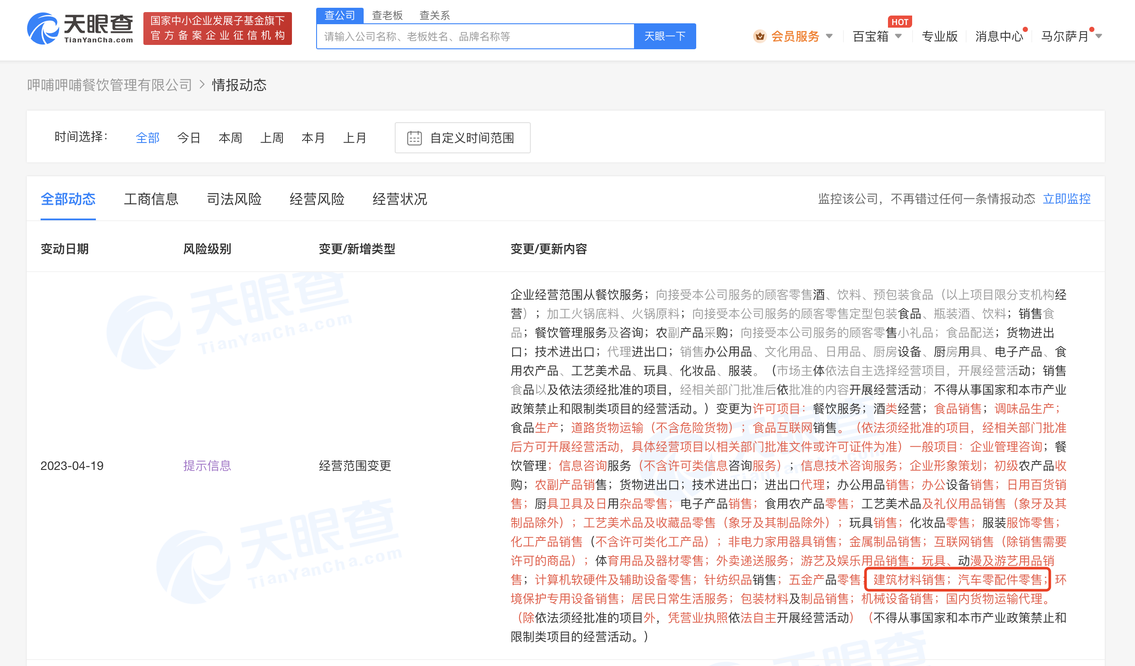The height and width of the screenshot is (666, 1135).
Task: Open the 百宝箱 dropdown menu
Action: tap(871, 36)
